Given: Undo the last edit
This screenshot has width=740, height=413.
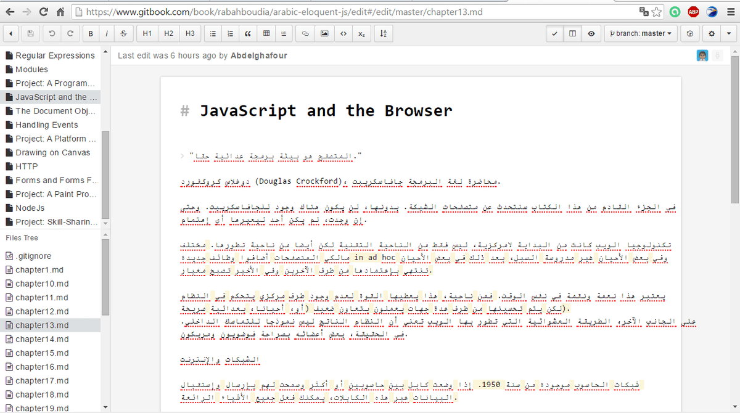Looking at the screenshot, I should click(52, 33).
